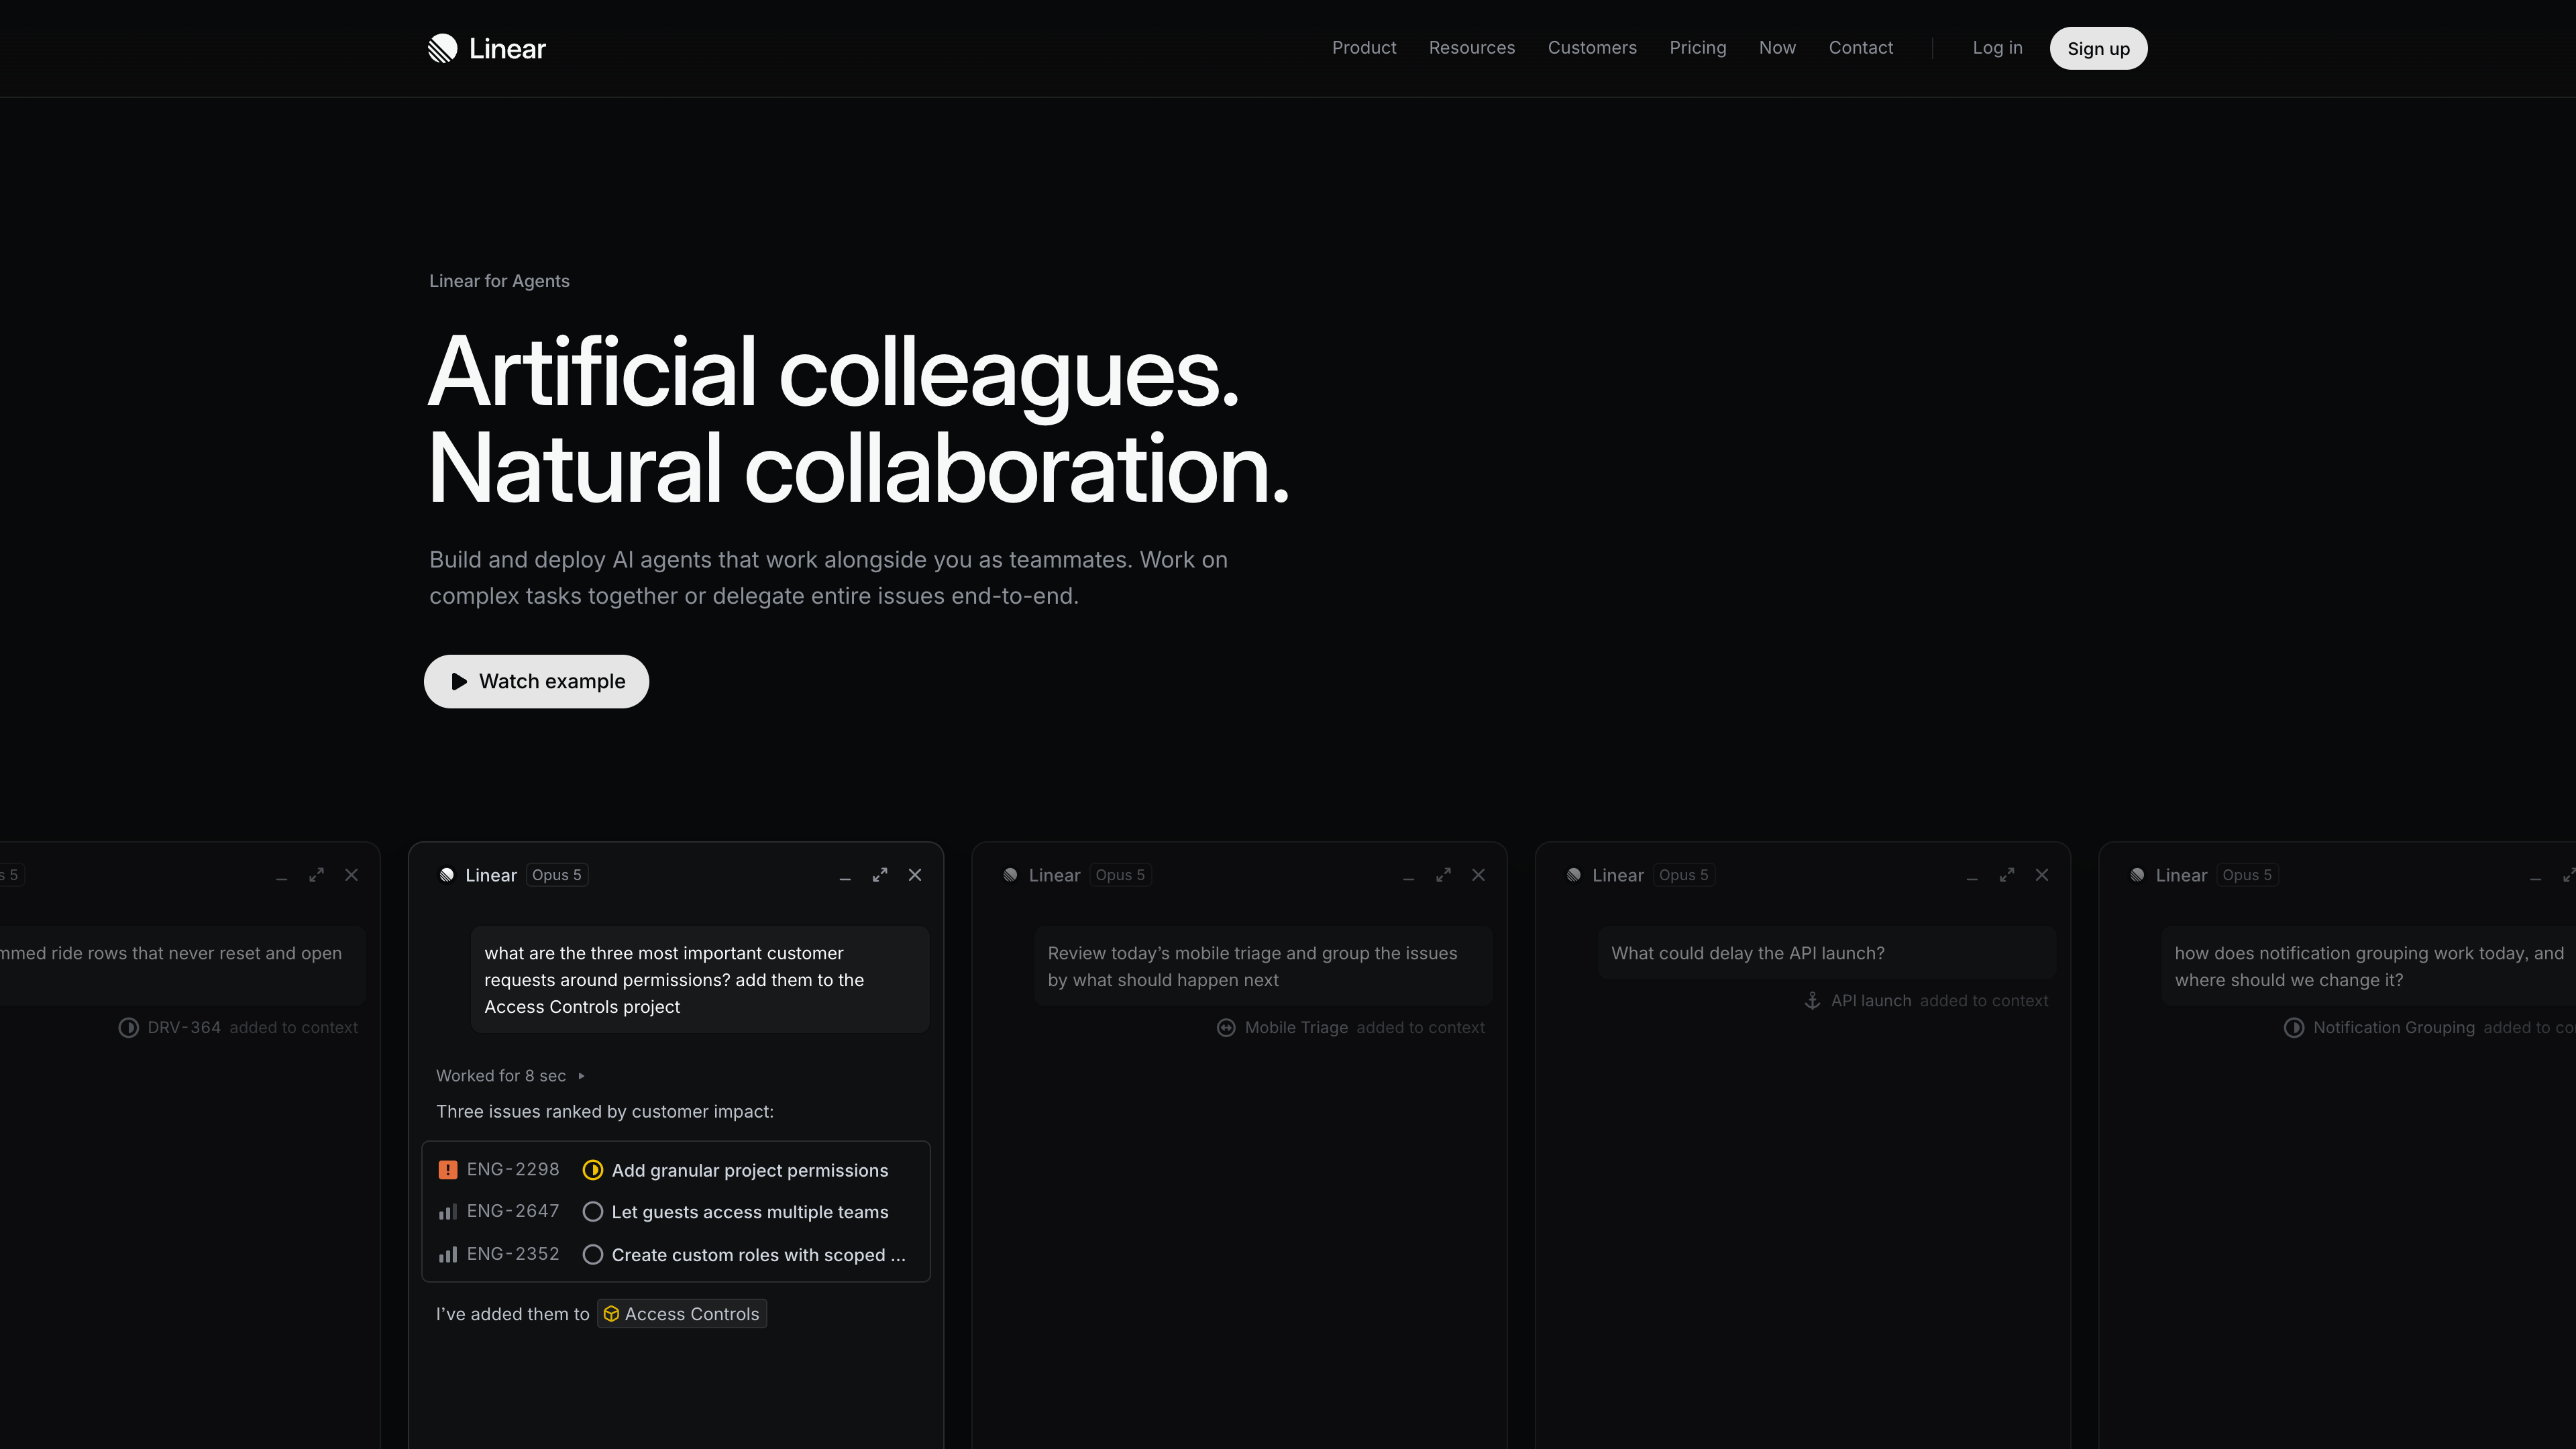Screen dimensions: 2576x1449
Task: Click todo status circle for ENG-2647
Action: pos(593,1212)
